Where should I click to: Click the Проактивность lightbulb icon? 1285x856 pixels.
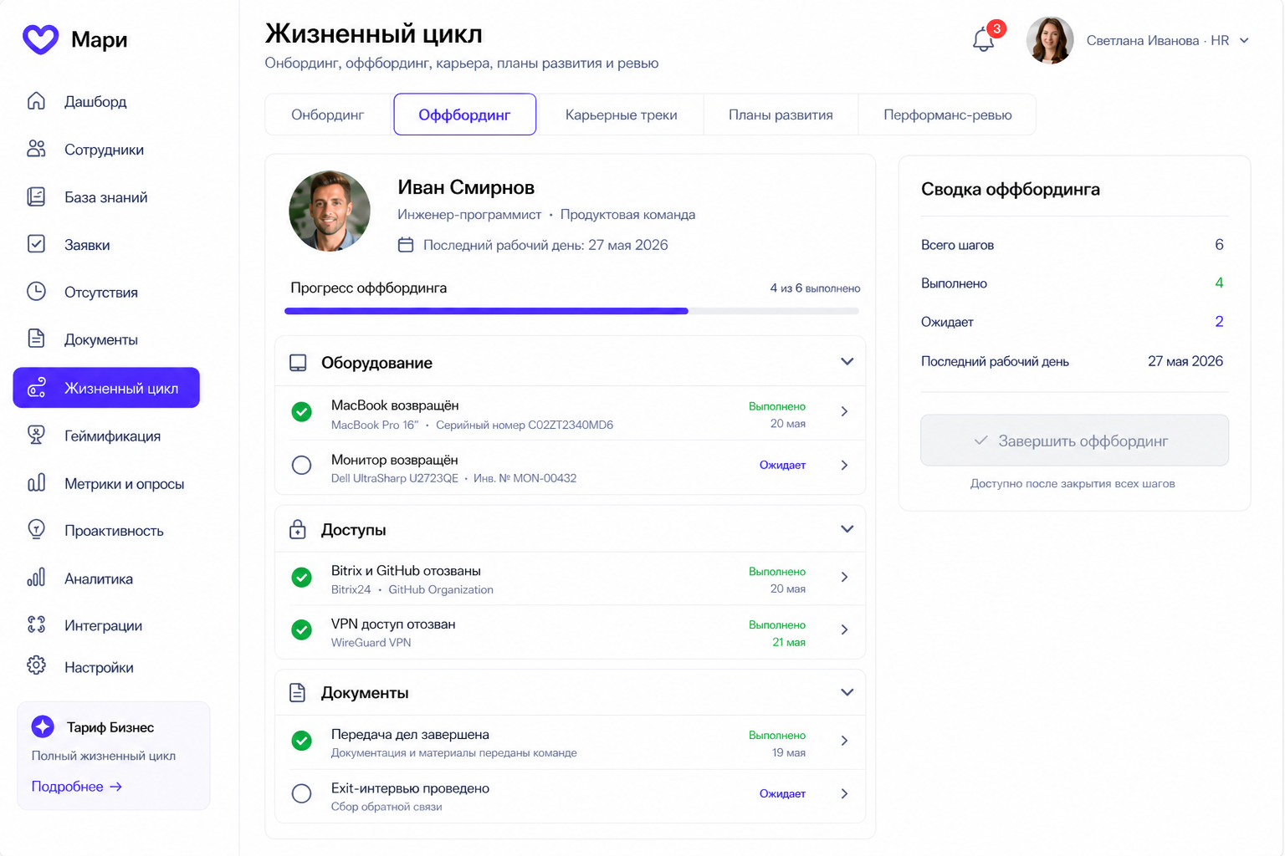point(36,530)
